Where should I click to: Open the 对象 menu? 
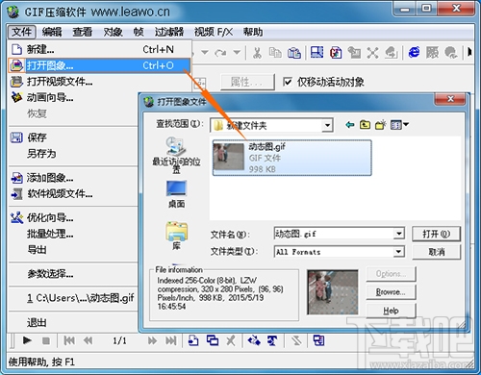pos(113,32)
